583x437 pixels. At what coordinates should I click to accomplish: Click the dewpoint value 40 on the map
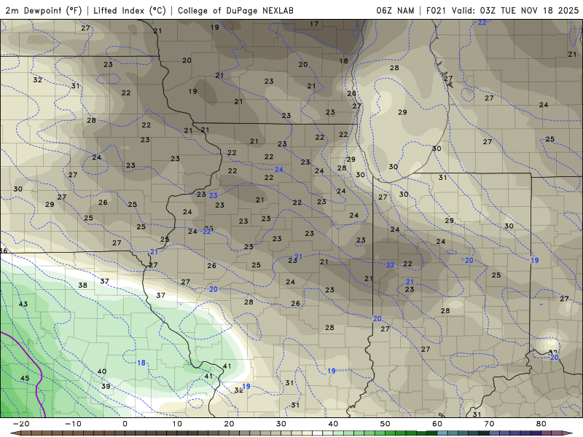click(x=101, y=371)
